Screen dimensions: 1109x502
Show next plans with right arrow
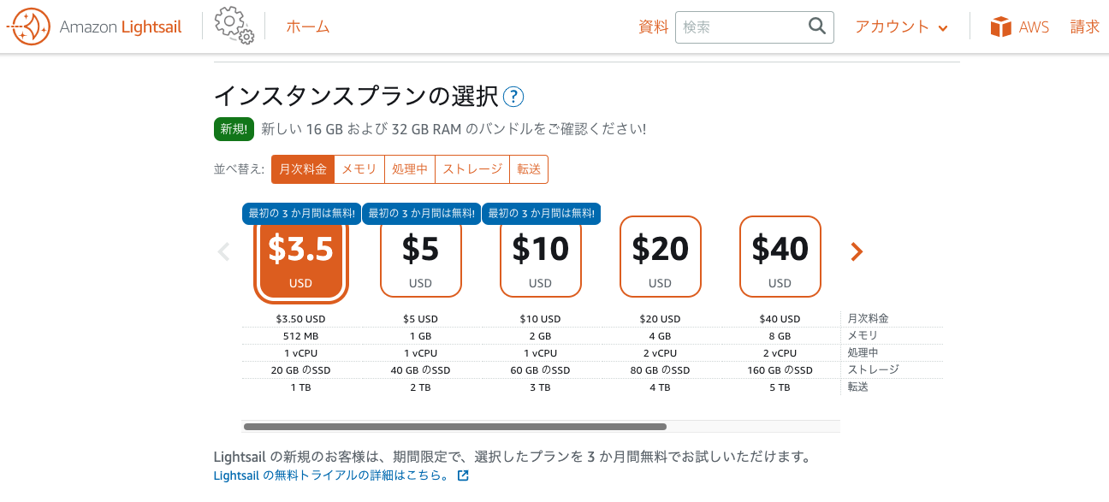(x=857, y=251)
